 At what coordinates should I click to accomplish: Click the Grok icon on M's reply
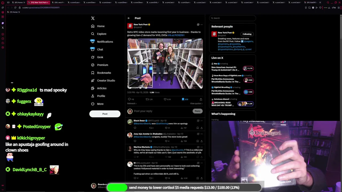198,163
